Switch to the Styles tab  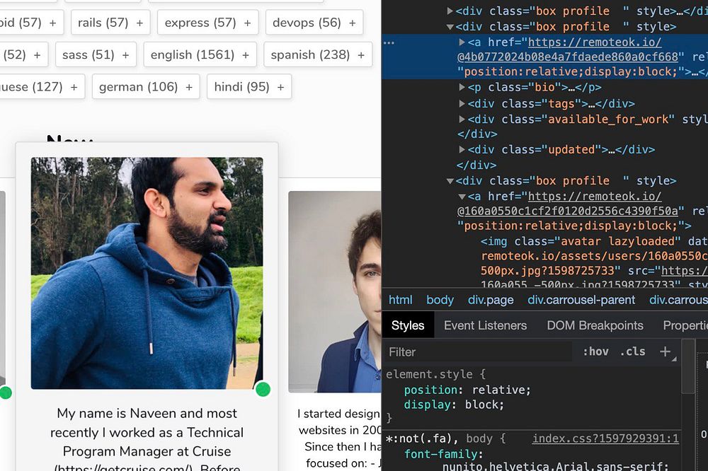pyautogui.click(x=408, y=325)
